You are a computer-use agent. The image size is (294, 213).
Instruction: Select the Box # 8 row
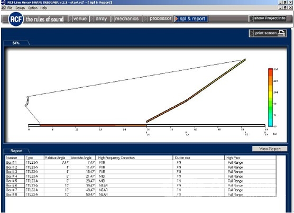tap(141, 195)
